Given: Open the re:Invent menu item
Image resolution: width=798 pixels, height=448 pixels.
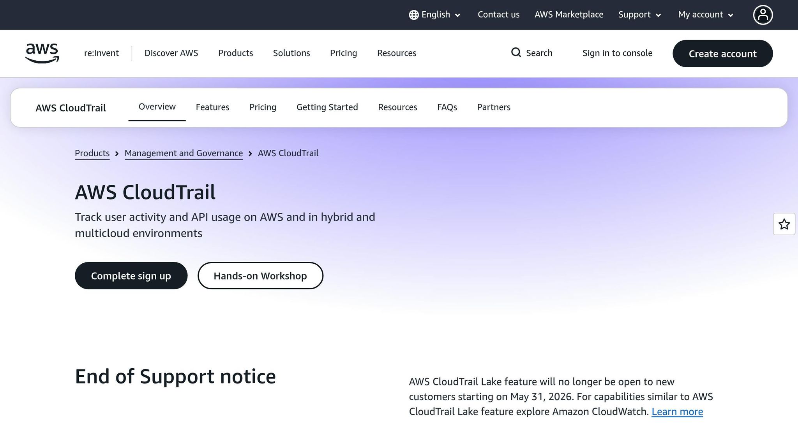Looking at the screenshot, I should [101, 53].
